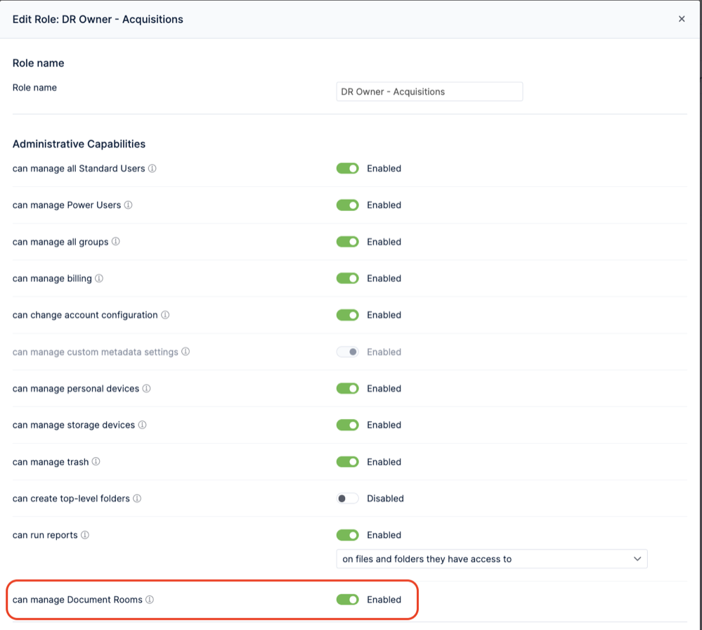
Task: Show info for can manage storage devices
Action: point(142,425)
